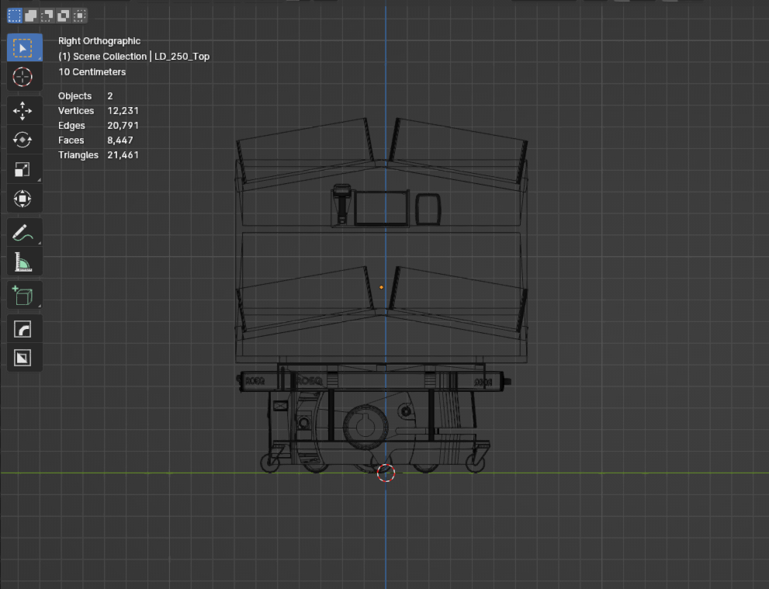This screenshot has height=589, width=769.
Task: Click the orange object origin dot
Action: (x=381, y=287)
